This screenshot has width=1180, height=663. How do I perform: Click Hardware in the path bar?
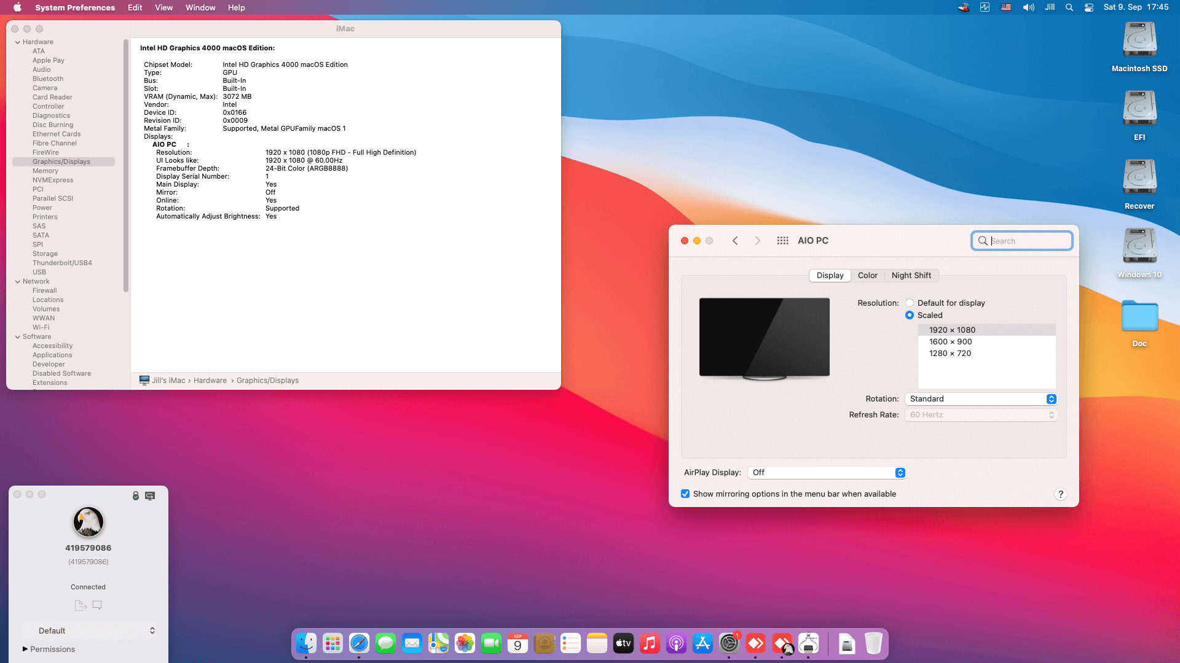coord(210,381)
